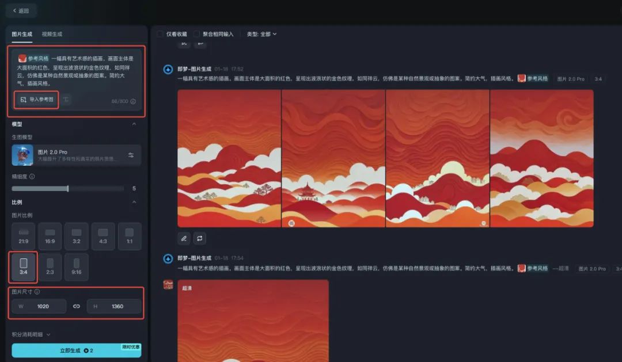Click the info icon next to 精细度
The image size is (622, 362).
pos(32,177)
